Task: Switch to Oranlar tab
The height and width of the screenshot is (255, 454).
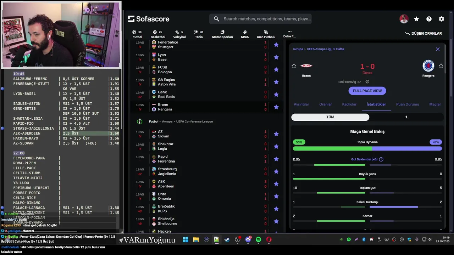Action: (x=326, y=104)
